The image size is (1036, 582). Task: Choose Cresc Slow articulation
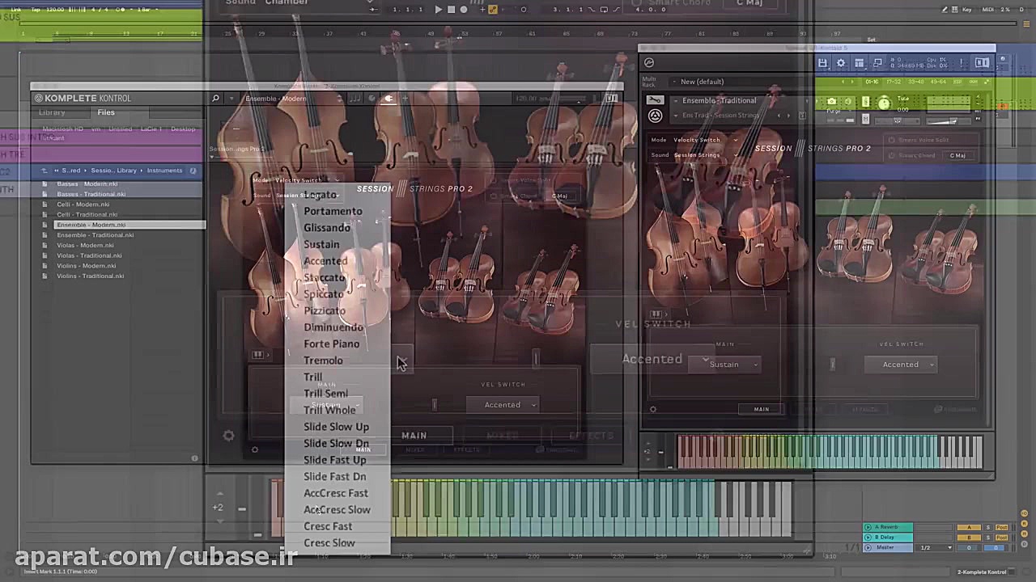[x=329, y=543]
